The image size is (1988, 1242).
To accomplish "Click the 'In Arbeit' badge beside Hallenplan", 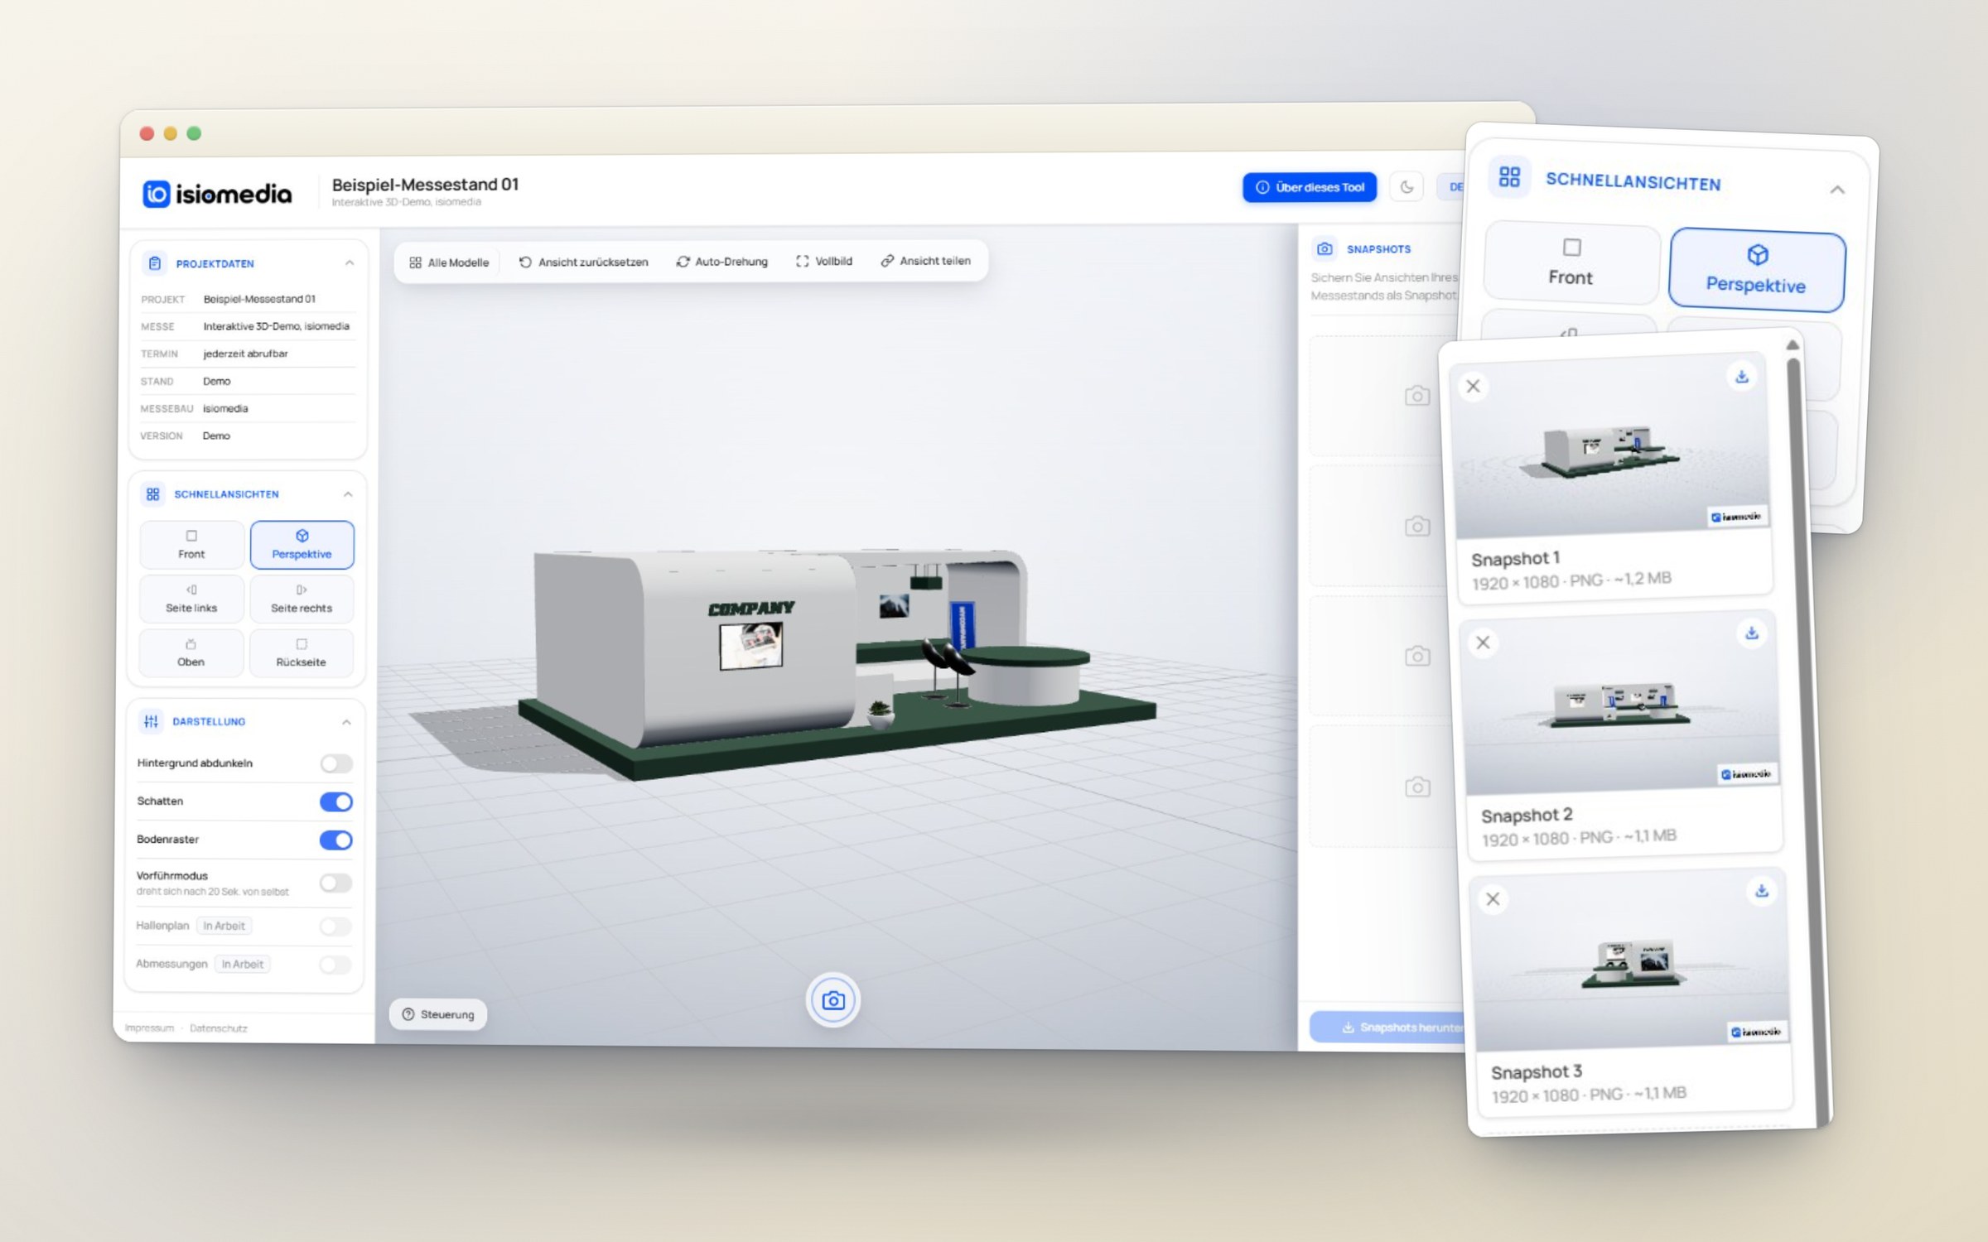I will coord(224,926).
